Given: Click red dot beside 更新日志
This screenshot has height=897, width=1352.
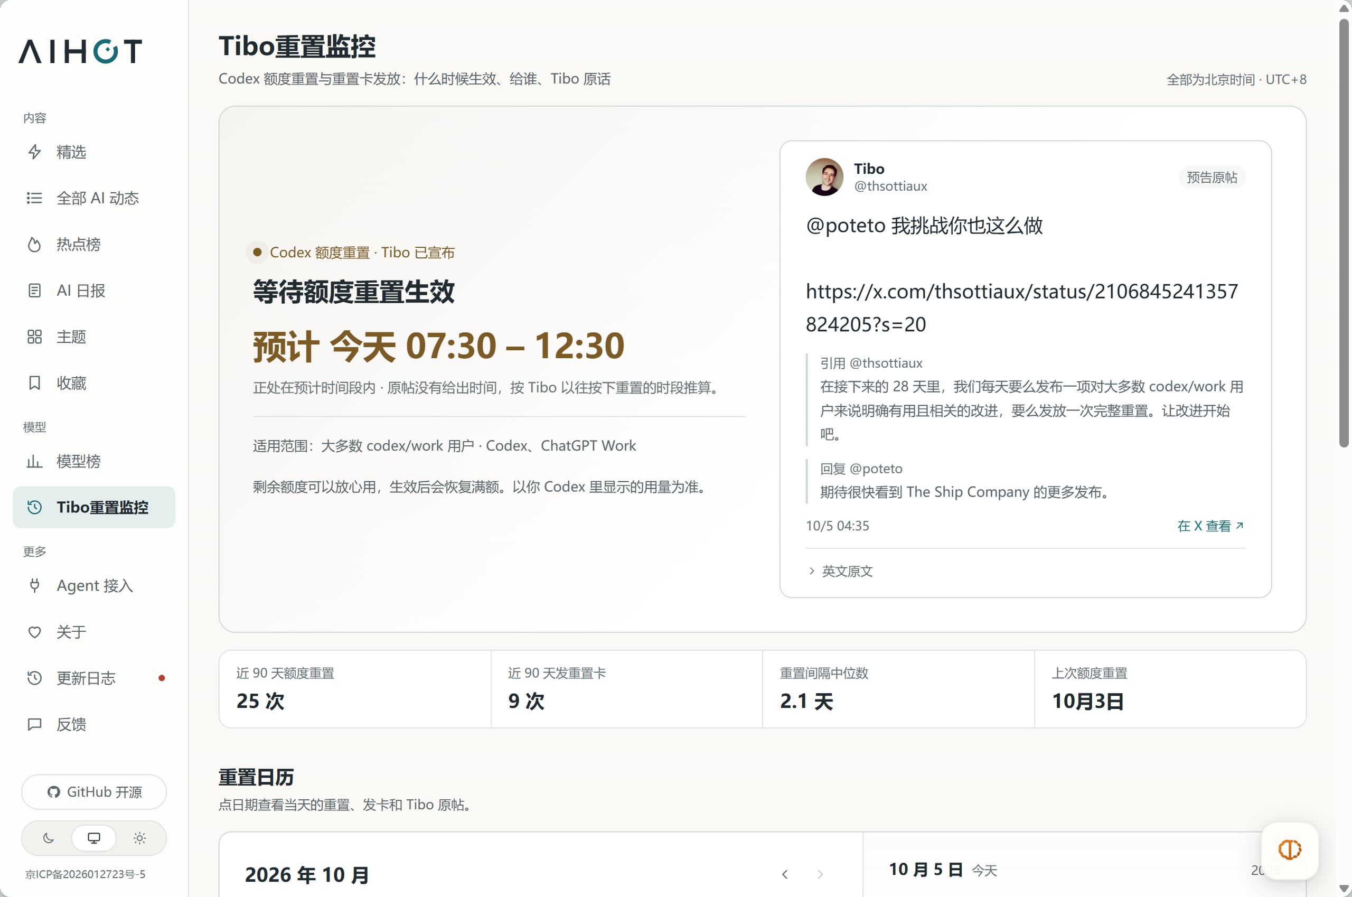Looking at the screenshot, I should coord(162,678).
